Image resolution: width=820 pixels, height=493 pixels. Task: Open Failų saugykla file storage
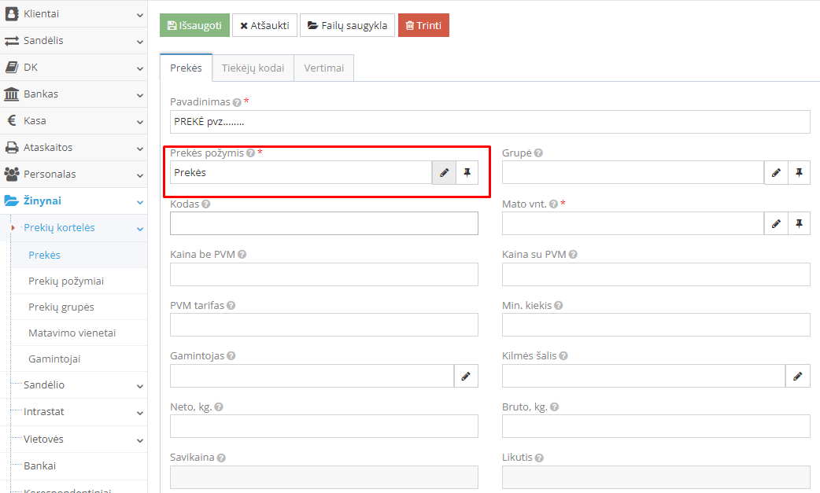click(347, 25)
